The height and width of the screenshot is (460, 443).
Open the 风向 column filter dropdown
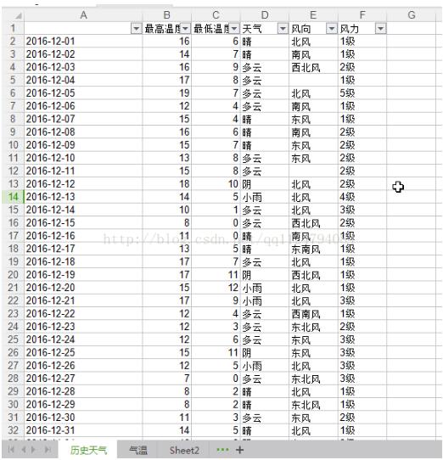332,29
